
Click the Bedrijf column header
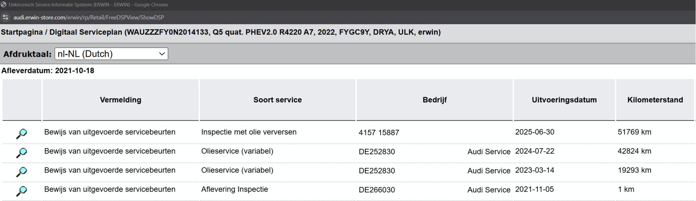coord(435,100)
